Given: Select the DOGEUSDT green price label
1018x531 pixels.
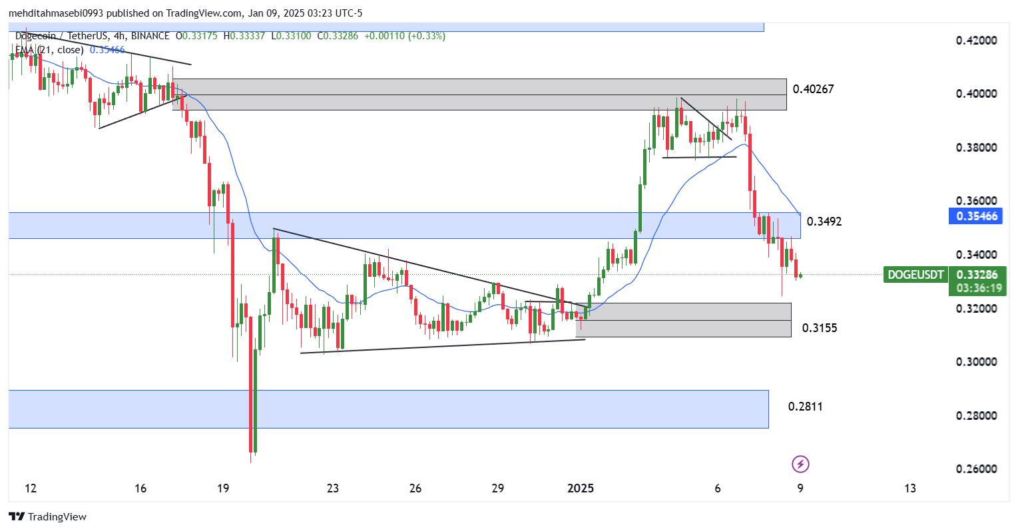Looking at the screenshot, I should 916,274.
